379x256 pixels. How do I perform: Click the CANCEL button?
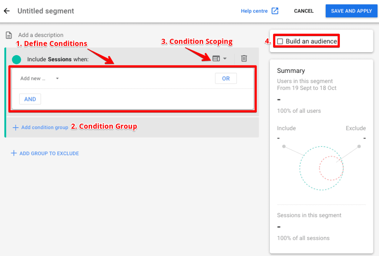(x=303, y=11)
